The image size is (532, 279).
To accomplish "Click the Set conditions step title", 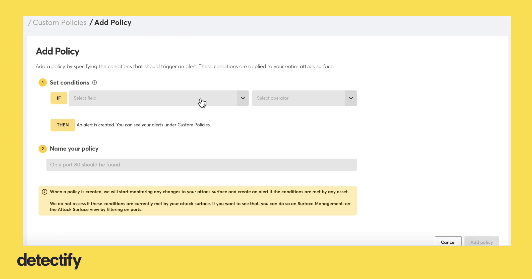I will pos(69,82).
